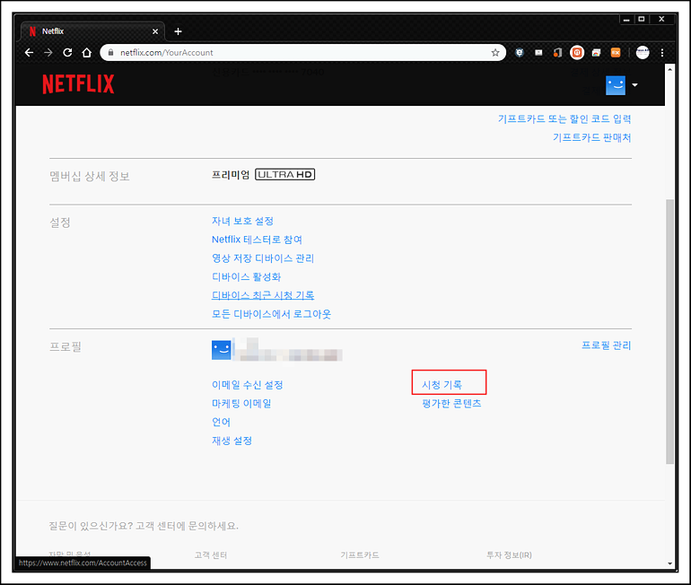Open 영상 저장 디바이스 관리 link
Screen dimensions: 691x585
(x=263, y=258)
